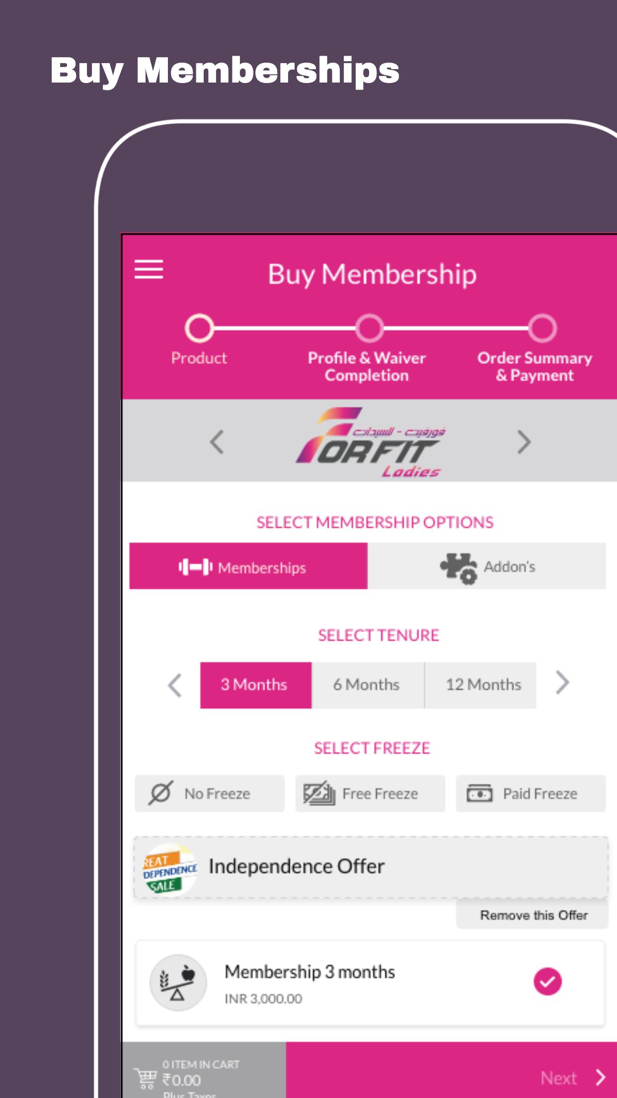The width and height of the screenshot is (617, 1098).
Task: Switch to the Addon's tab
Action: 487,566
